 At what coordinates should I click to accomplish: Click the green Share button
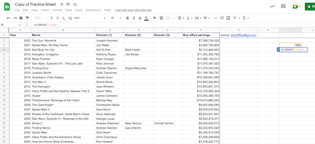click(310, 7)
